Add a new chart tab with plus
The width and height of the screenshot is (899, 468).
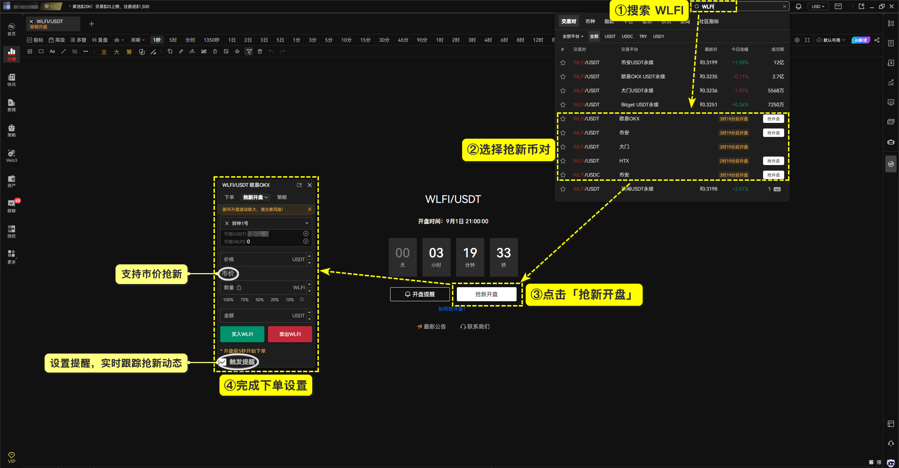(x=92, y=24)
